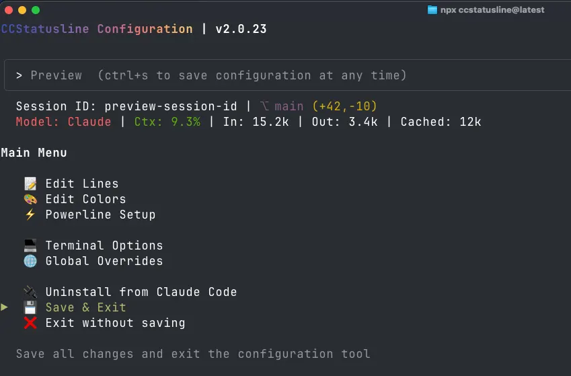
Task: Click the globe icon beside Global Overrides
Action: point(30,261)
